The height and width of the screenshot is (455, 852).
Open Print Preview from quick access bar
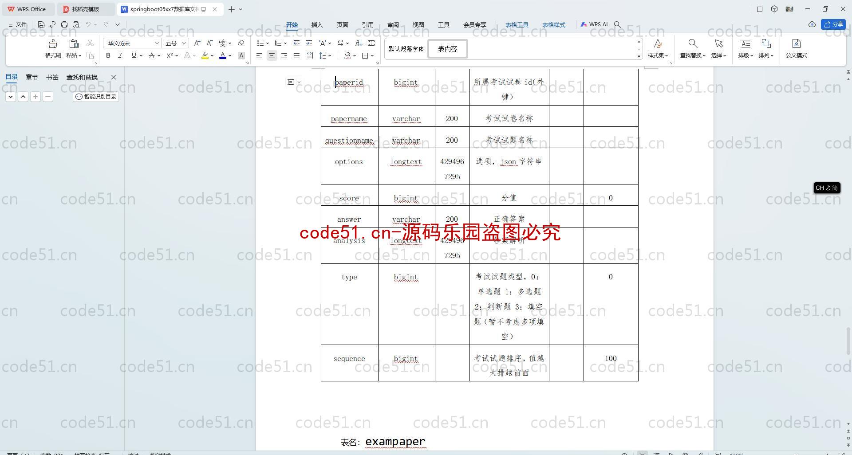[x=76, y=24]
